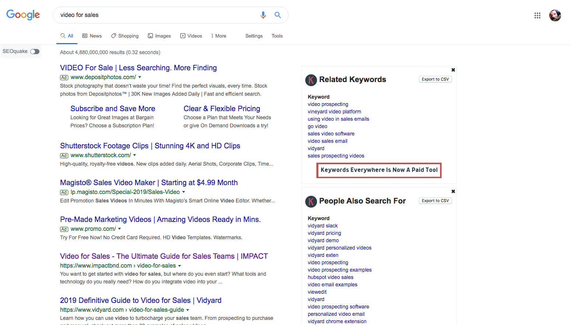Screen dimensions: 571x325
Task: Export Related Keywords to CSV
Action: 435,79
